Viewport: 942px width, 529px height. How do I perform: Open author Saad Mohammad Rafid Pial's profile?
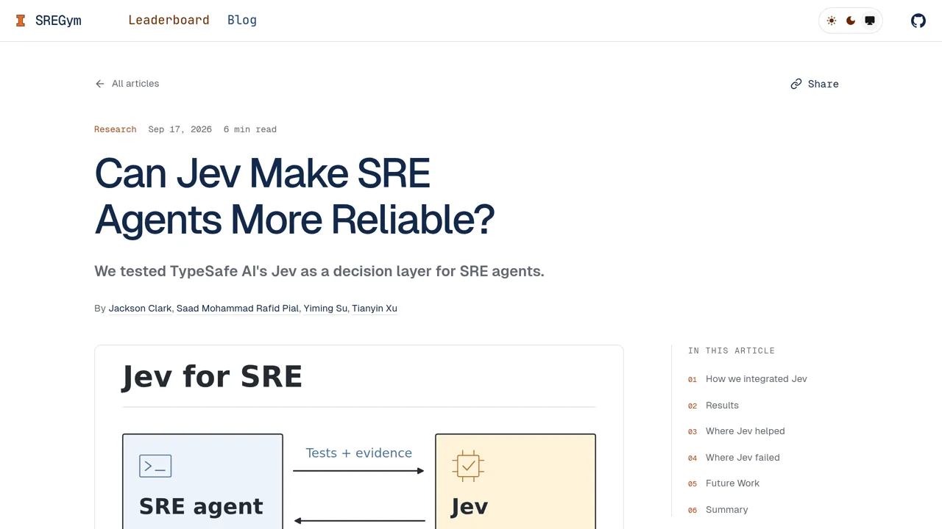click(x=238, y=309)
